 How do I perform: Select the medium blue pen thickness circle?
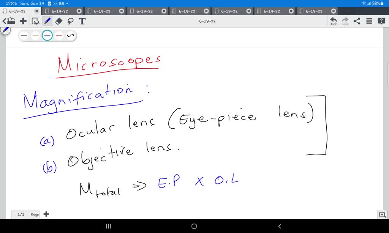coord(47,35)
